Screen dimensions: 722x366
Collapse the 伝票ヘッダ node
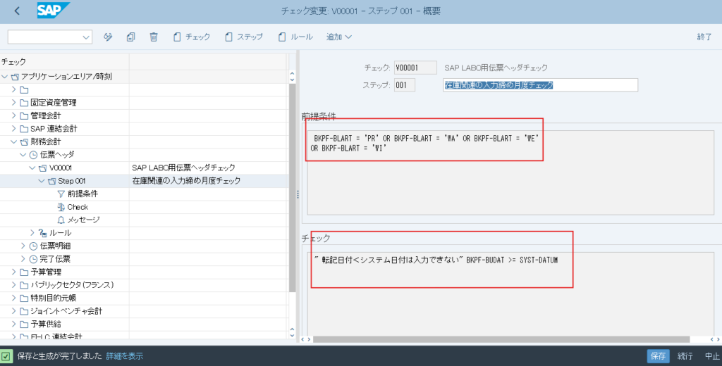(x=23, y=155)
